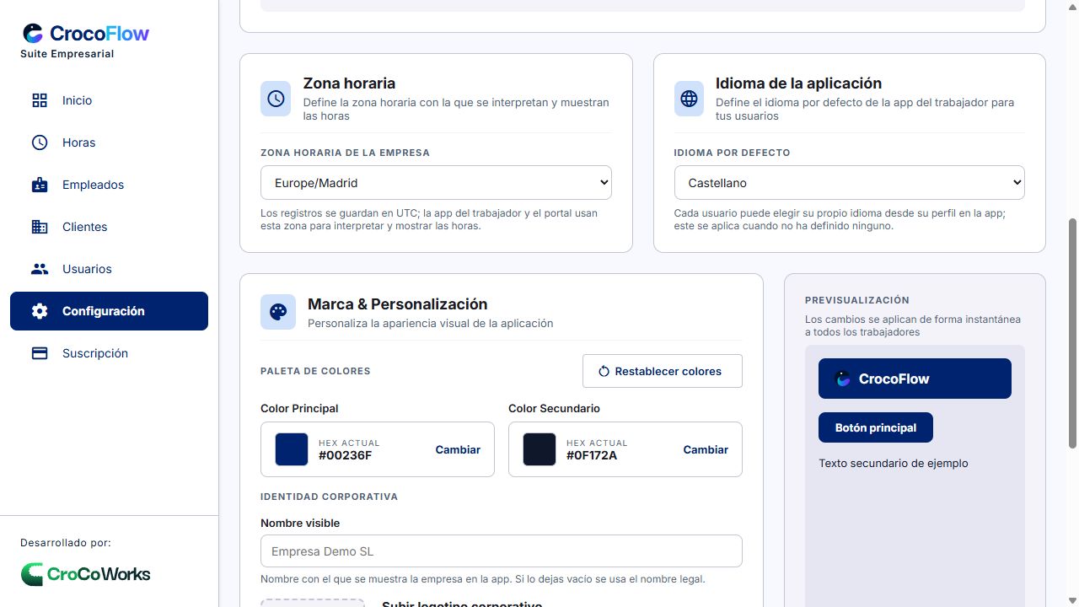The height and width of the screenshot is (607, 1079).
Task: Click the 'IDENTIDAD CORPORATIVA' label
Action: point(329,497)
